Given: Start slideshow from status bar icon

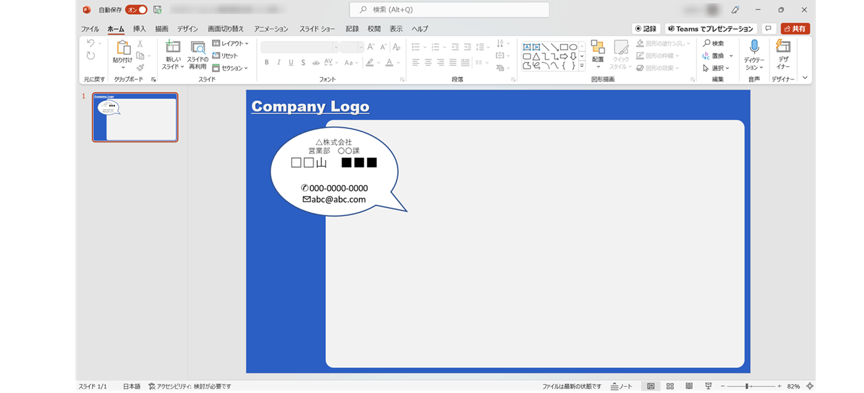Looking at the screenshot, I should pyautogui.click(x=708, y=387).
